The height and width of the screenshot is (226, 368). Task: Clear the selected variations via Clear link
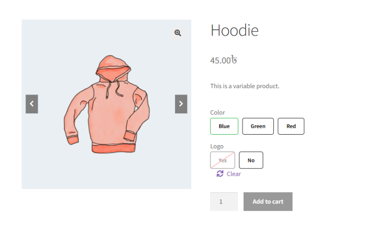tap(234, 174)
